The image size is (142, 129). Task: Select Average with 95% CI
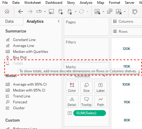pyautogui.click(x=30, y=84)
